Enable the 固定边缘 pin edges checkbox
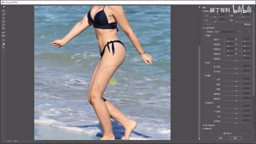Viewport: 256px width, 144px height. 243,24
